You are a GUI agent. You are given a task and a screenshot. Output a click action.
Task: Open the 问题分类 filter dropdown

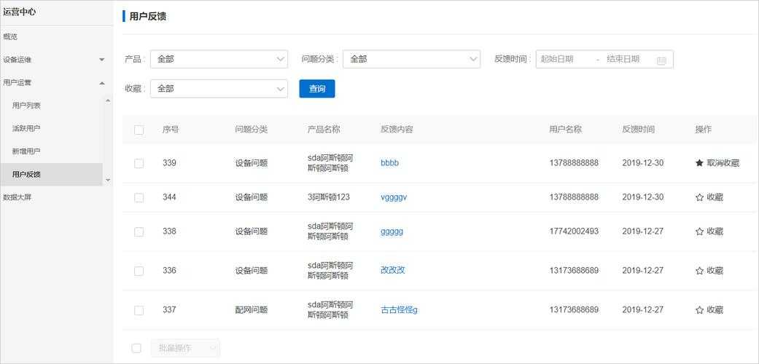pyautogui.click(x=411, y=59)
